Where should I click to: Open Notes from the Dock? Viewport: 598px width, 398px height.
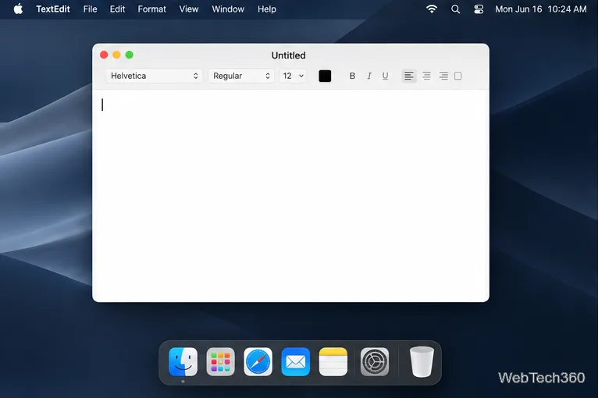tap(333, 362)
